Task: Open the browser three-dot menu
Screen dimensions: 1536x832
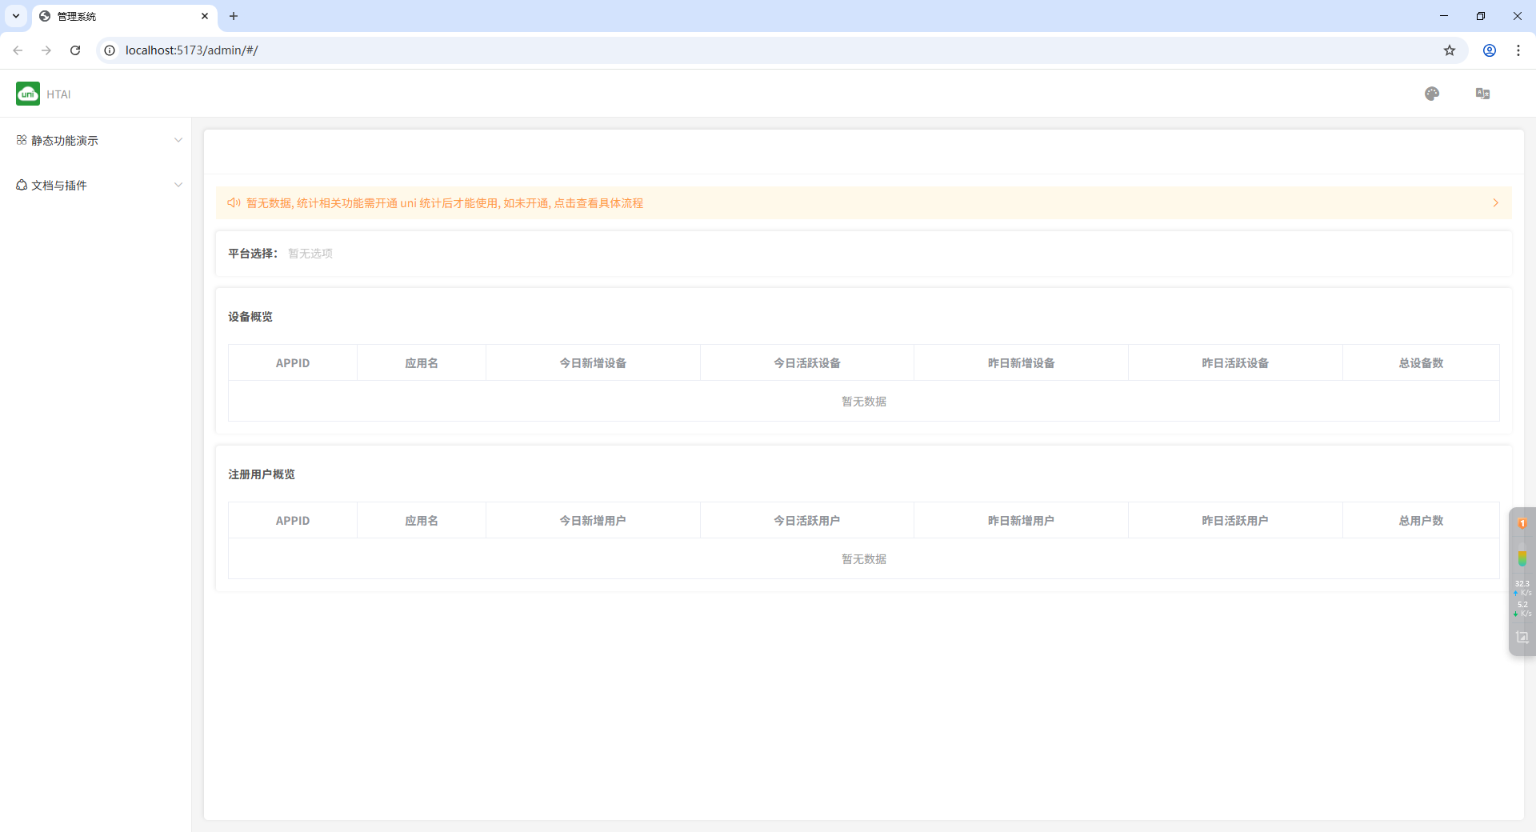Action: (1518, 50)
